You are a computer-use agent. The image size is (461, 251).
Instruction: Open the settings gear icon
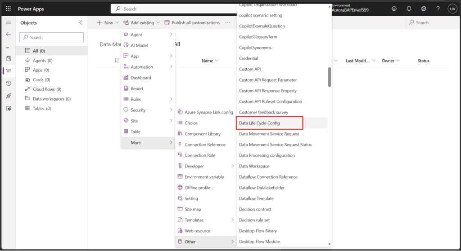[423, 9]
